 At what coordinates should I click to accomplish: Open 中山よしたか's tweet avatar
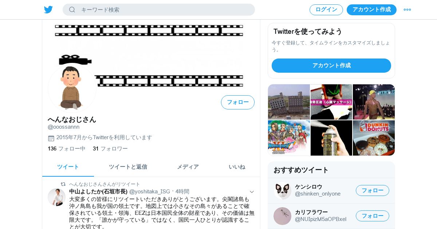click(56, 197)
